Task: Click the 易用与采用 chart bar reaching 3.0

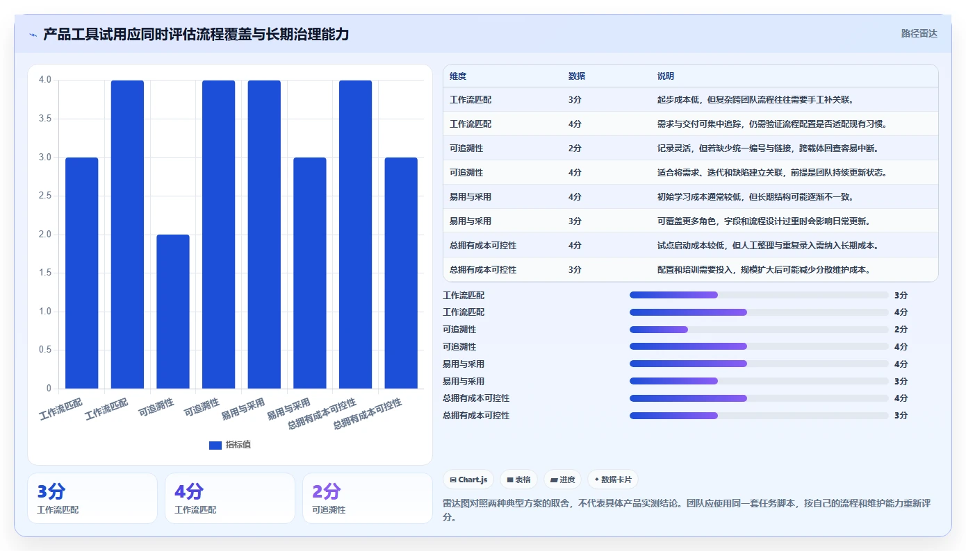Action: point(310,273)
